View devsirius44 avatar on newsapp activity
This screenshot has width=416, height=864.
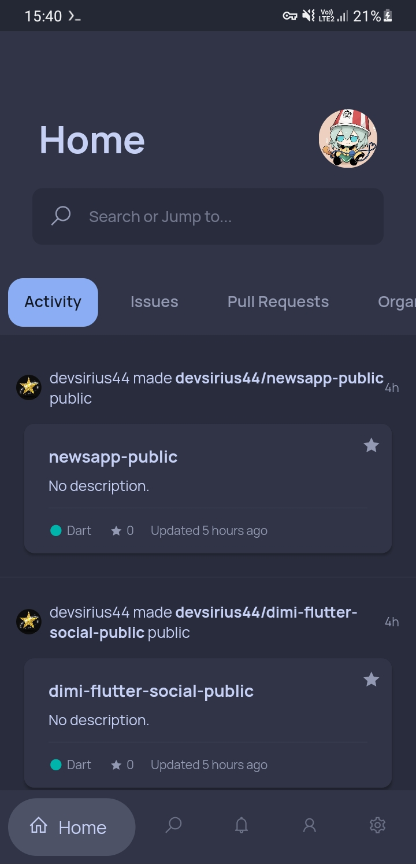pos(28,387)
